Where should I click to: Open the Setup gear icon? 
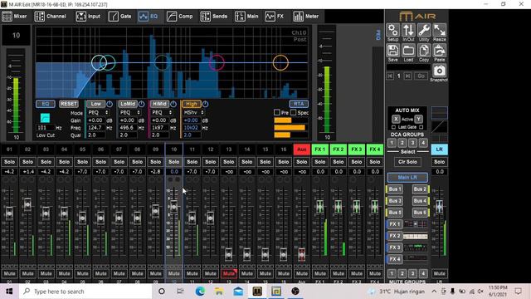pos(392,31)
